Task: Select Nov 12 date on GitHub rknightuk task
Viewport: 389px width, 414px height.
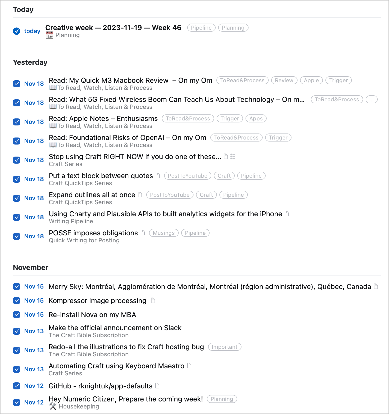Action: pyautogui.click(x=34, y=386)
